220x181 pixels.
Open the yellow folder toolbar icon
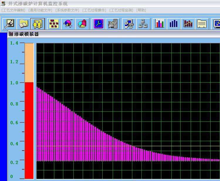(23, 24)
